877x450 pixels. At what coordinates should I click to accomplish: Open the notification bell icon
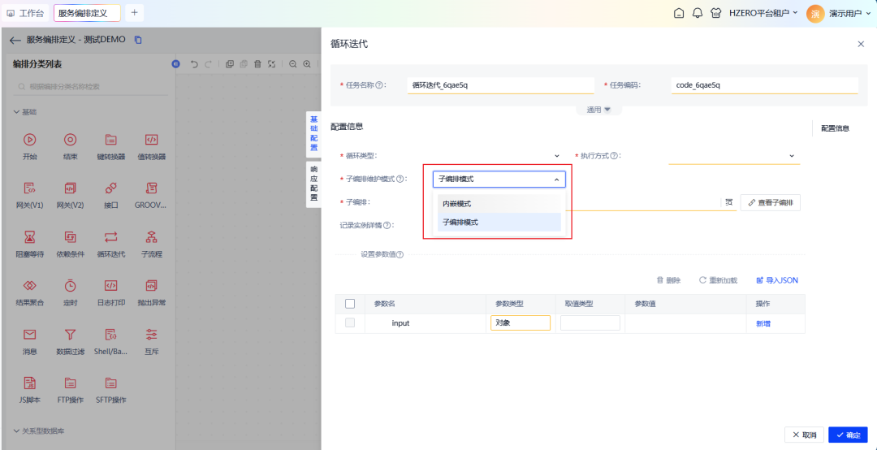[697, 13]
